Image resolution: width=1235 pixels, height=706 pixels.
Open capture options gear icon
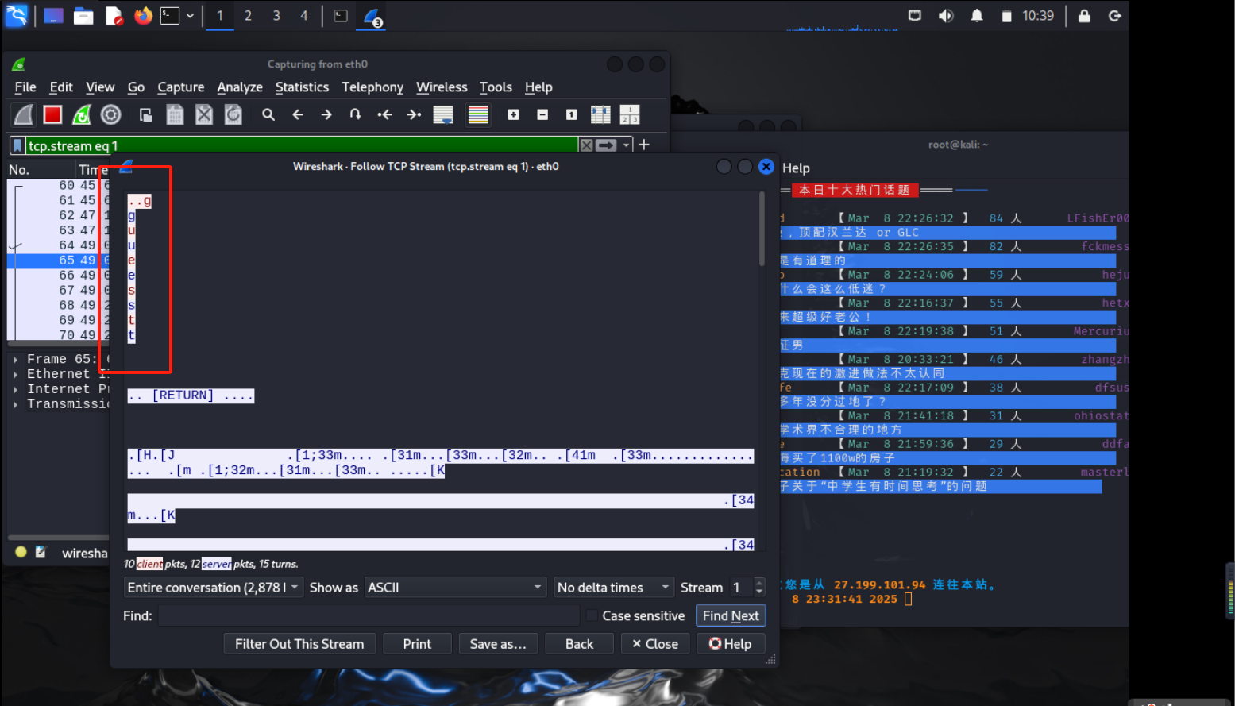111,115
